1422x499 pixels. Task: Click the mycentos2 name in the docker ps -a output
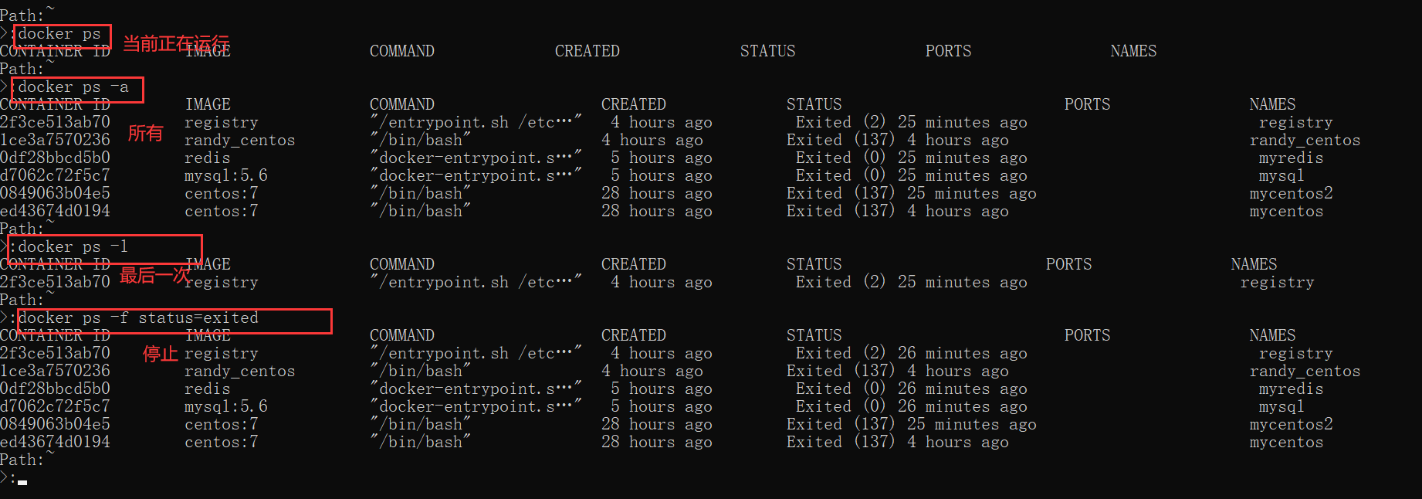click(1291, 193)
